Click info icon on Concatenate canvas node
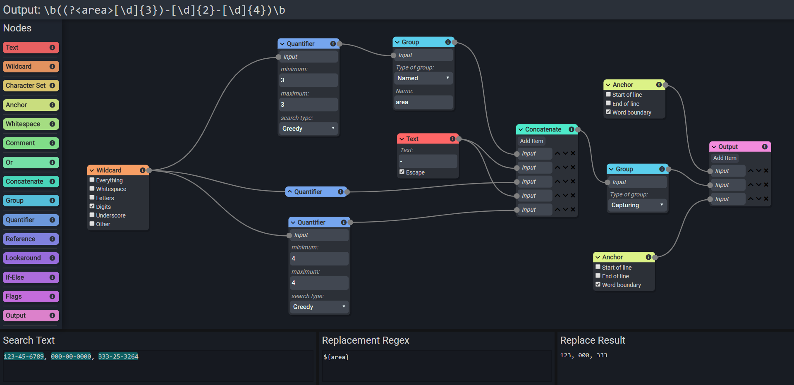794x385 pixels. point(571,129)
